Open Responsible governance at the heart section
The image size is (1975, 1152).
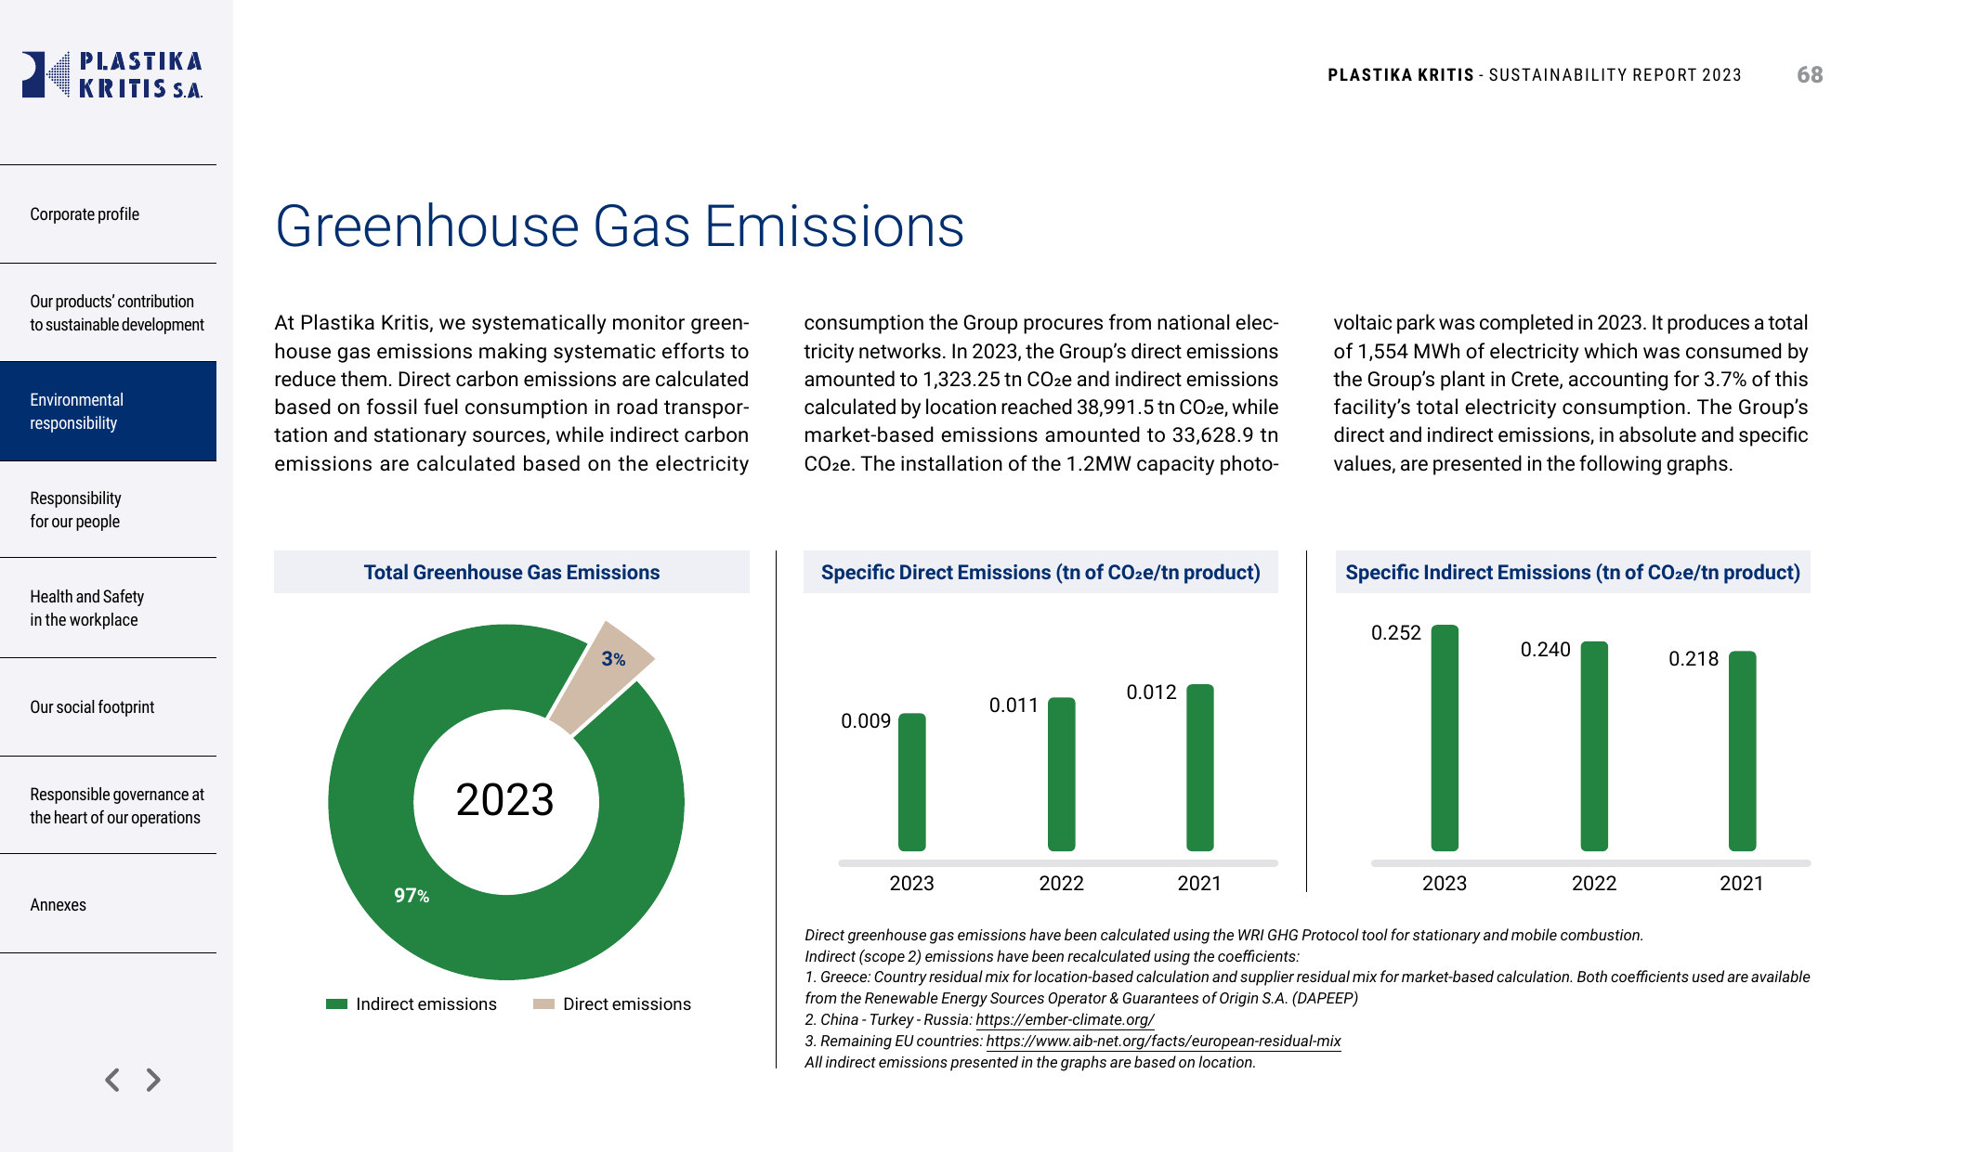pos(108,806)
